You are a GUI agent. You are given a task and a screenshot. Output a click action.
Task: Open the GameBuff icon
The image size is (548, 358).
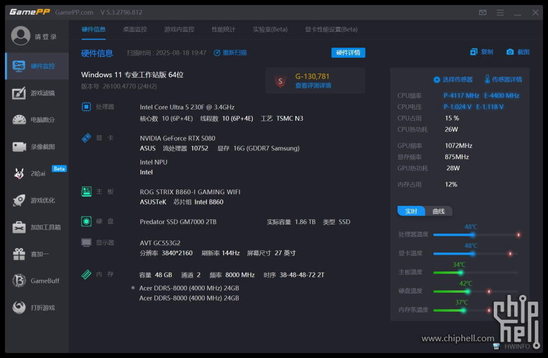tap(19, 280)
